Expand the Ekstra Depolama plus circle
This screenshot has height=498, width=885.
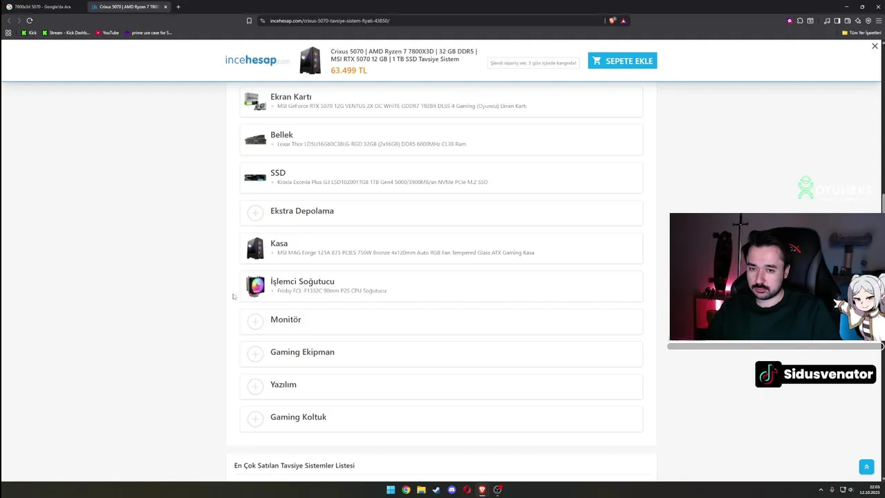coord(255,212)
